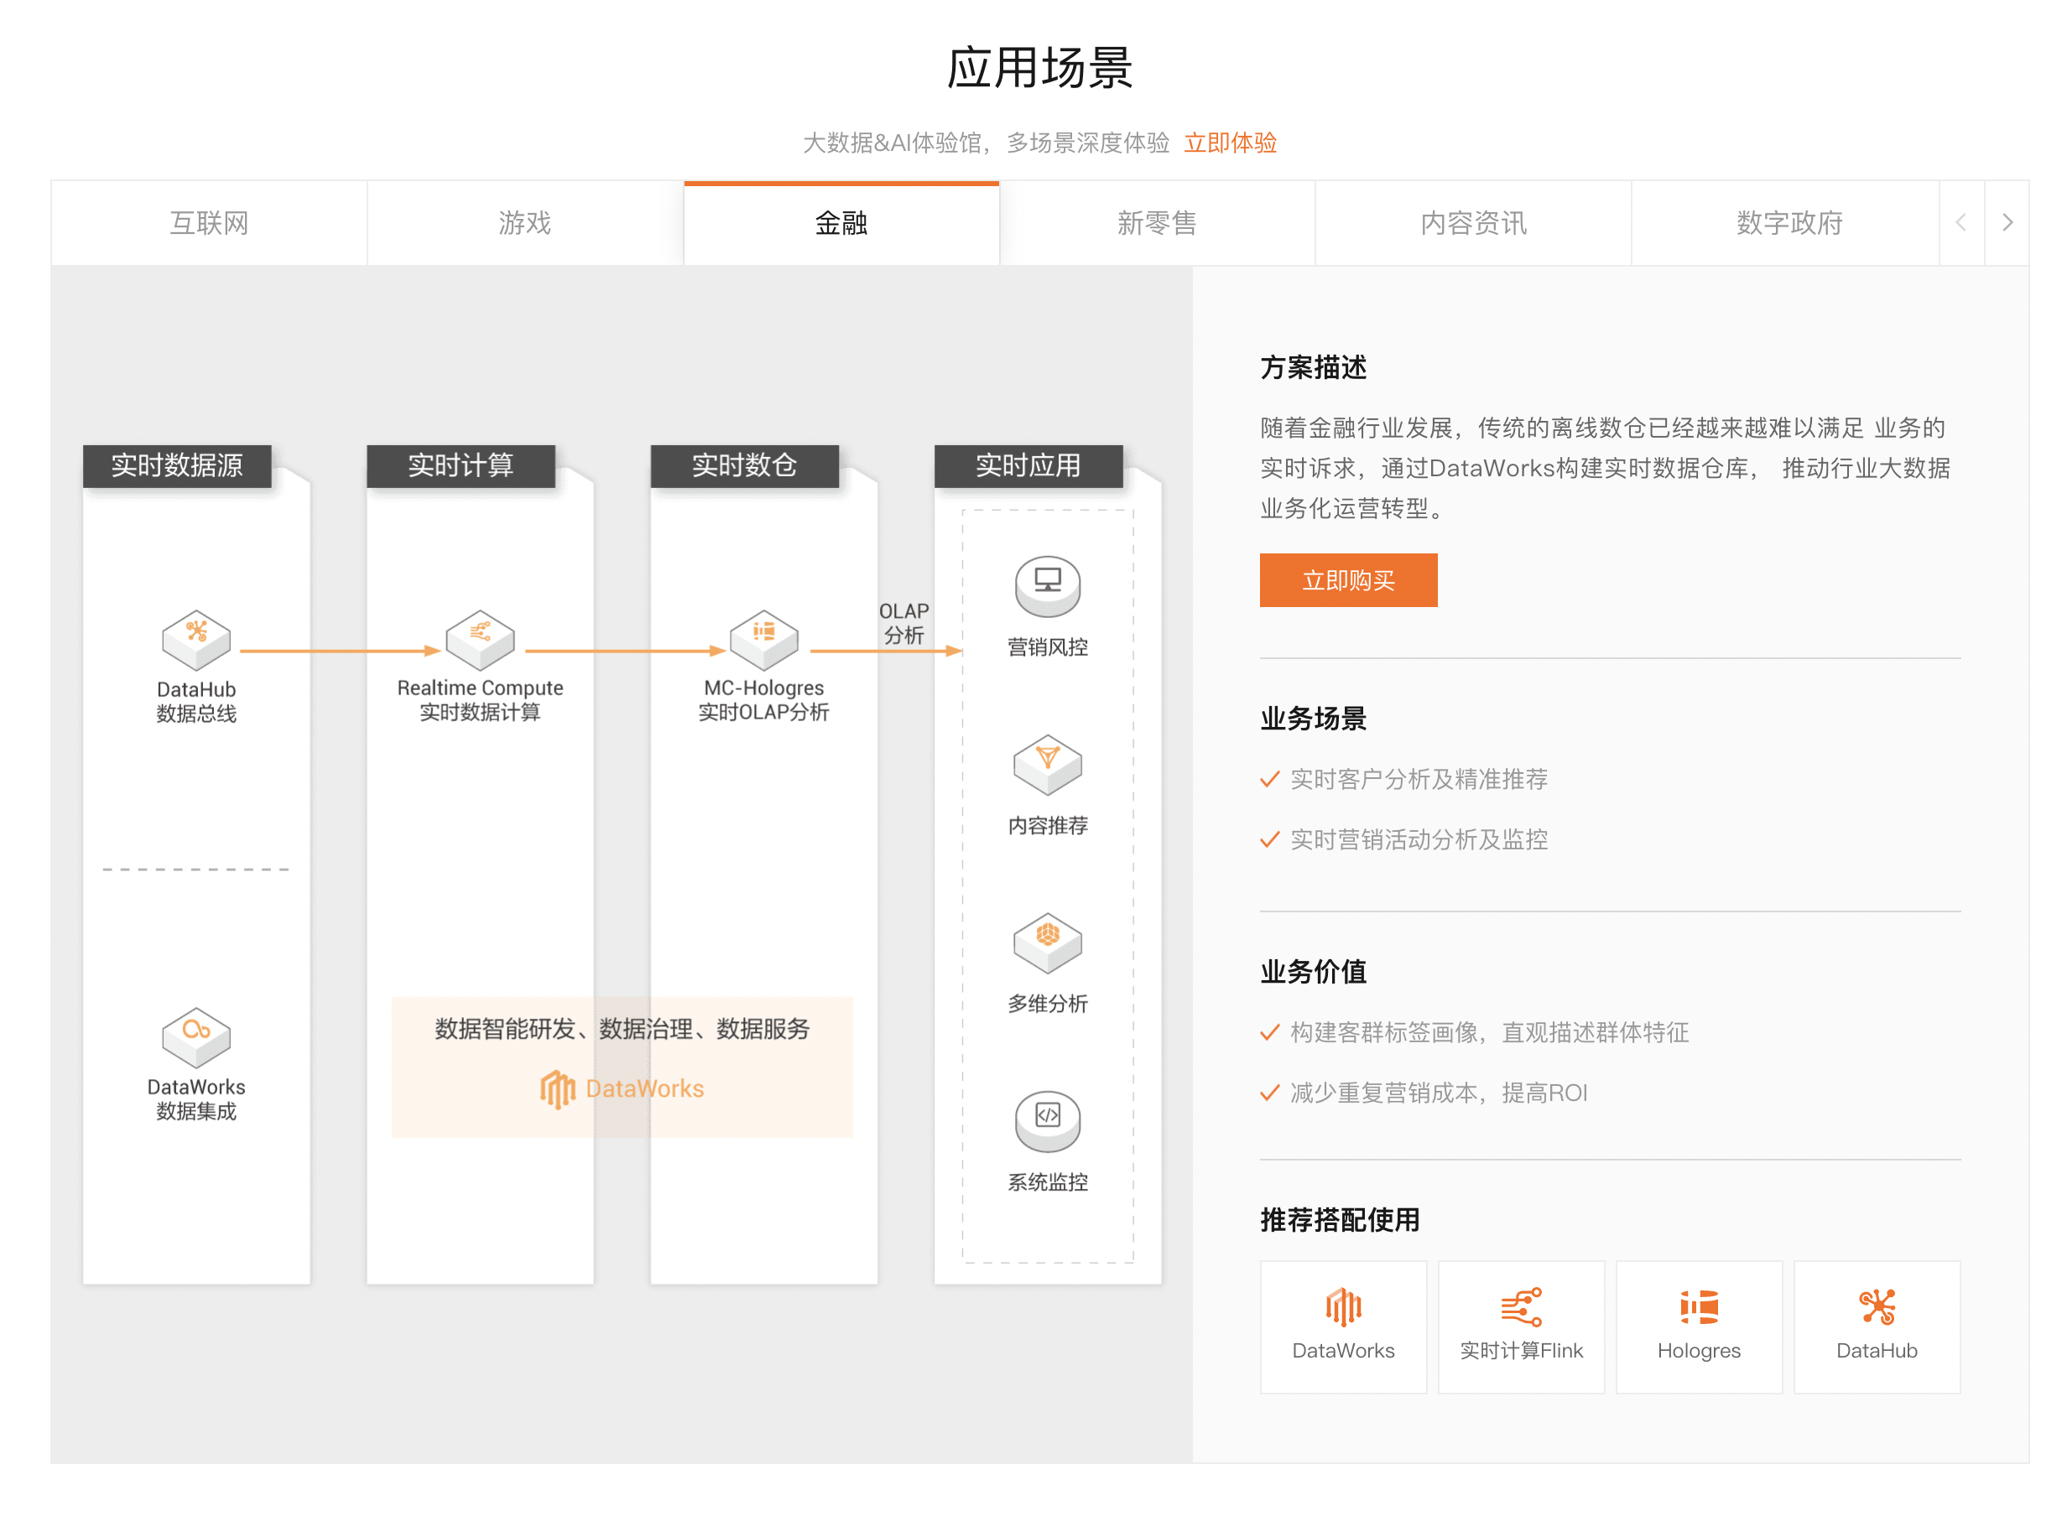The width and height of the screenshot is (2062, 1516).
Task: Switch to the 新零售 tab
Action: pos(1156,223)
